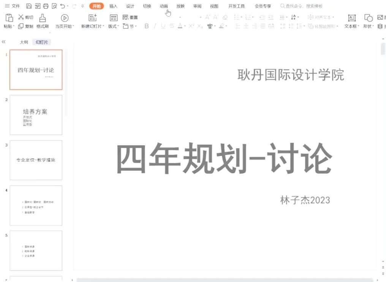Viewport: 386px width, 282px height.
Task: Switch to the 大纲 outline panel tab
Action: 23,42
